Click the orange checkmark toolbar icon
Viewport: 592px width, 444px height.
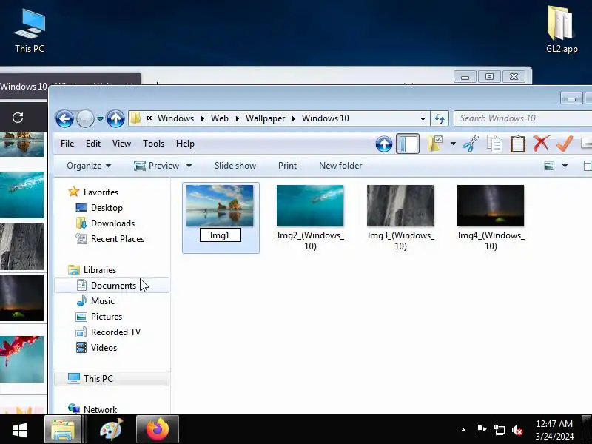pyautogui.click(x=565, y=144)
